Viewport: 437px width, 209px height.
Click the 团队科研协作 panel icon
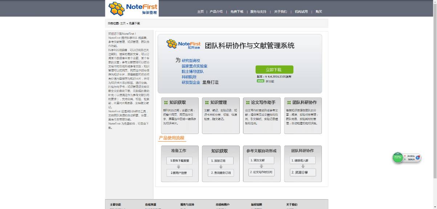point(288,102)
